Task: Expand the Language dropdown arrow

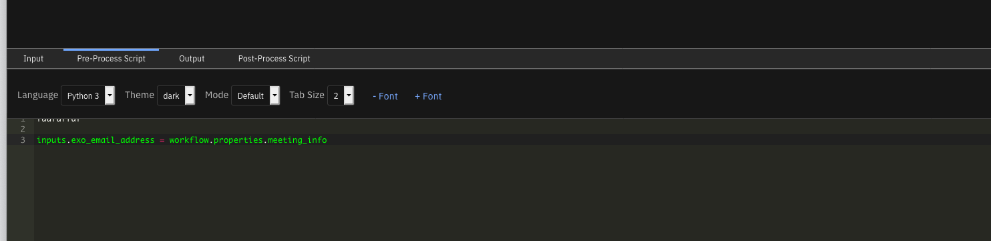Action: pyautogui.click(x=110, y=95)
